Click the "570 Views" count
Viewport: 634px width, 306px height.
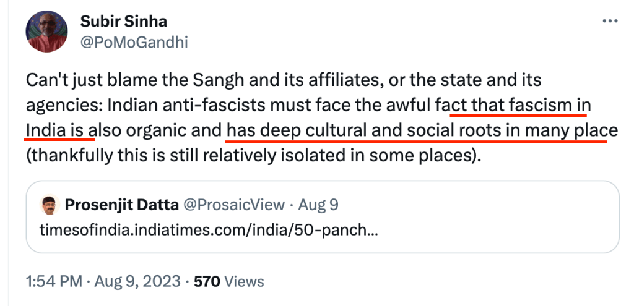tap(229, 281)
